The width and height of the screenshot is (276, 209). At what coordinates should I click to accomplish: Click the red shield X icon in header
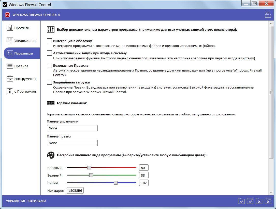click(7, 15)
